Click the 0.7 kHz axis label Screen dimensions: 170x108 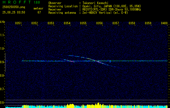pyautogui.click(x=2, y=89)
